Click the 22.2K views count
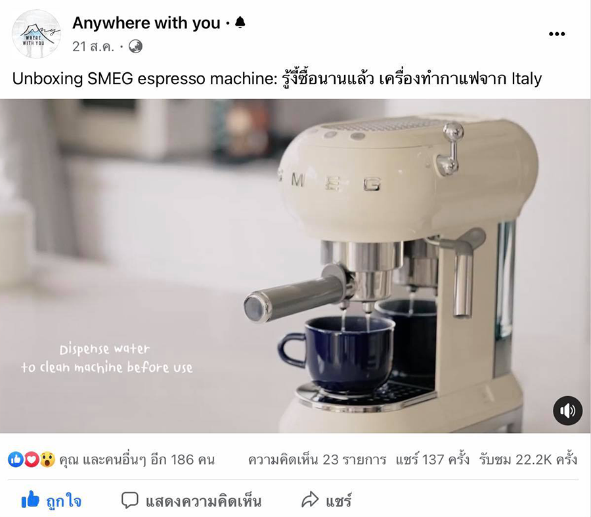This screenshot has height=517, width=591. coord(528,460)
